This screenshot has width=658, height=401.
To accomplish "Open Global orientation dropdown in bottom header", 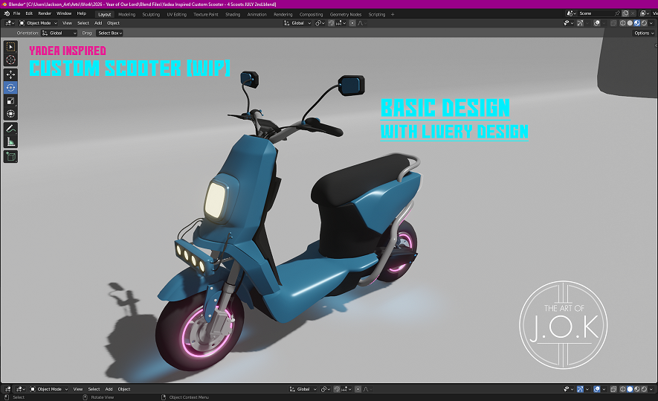I will click(303, 389).
